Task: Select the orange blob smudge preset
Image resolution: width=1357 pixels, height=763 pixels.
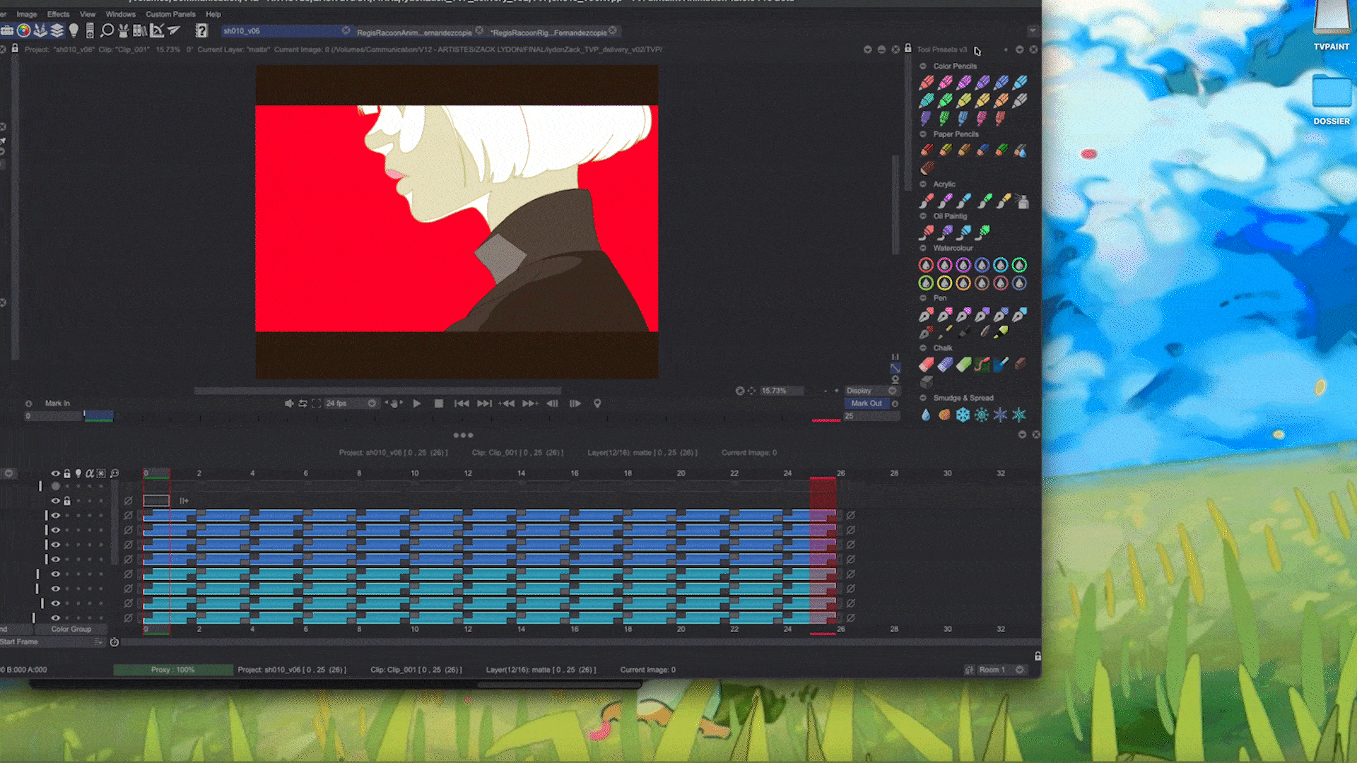Action: [944, 415]
